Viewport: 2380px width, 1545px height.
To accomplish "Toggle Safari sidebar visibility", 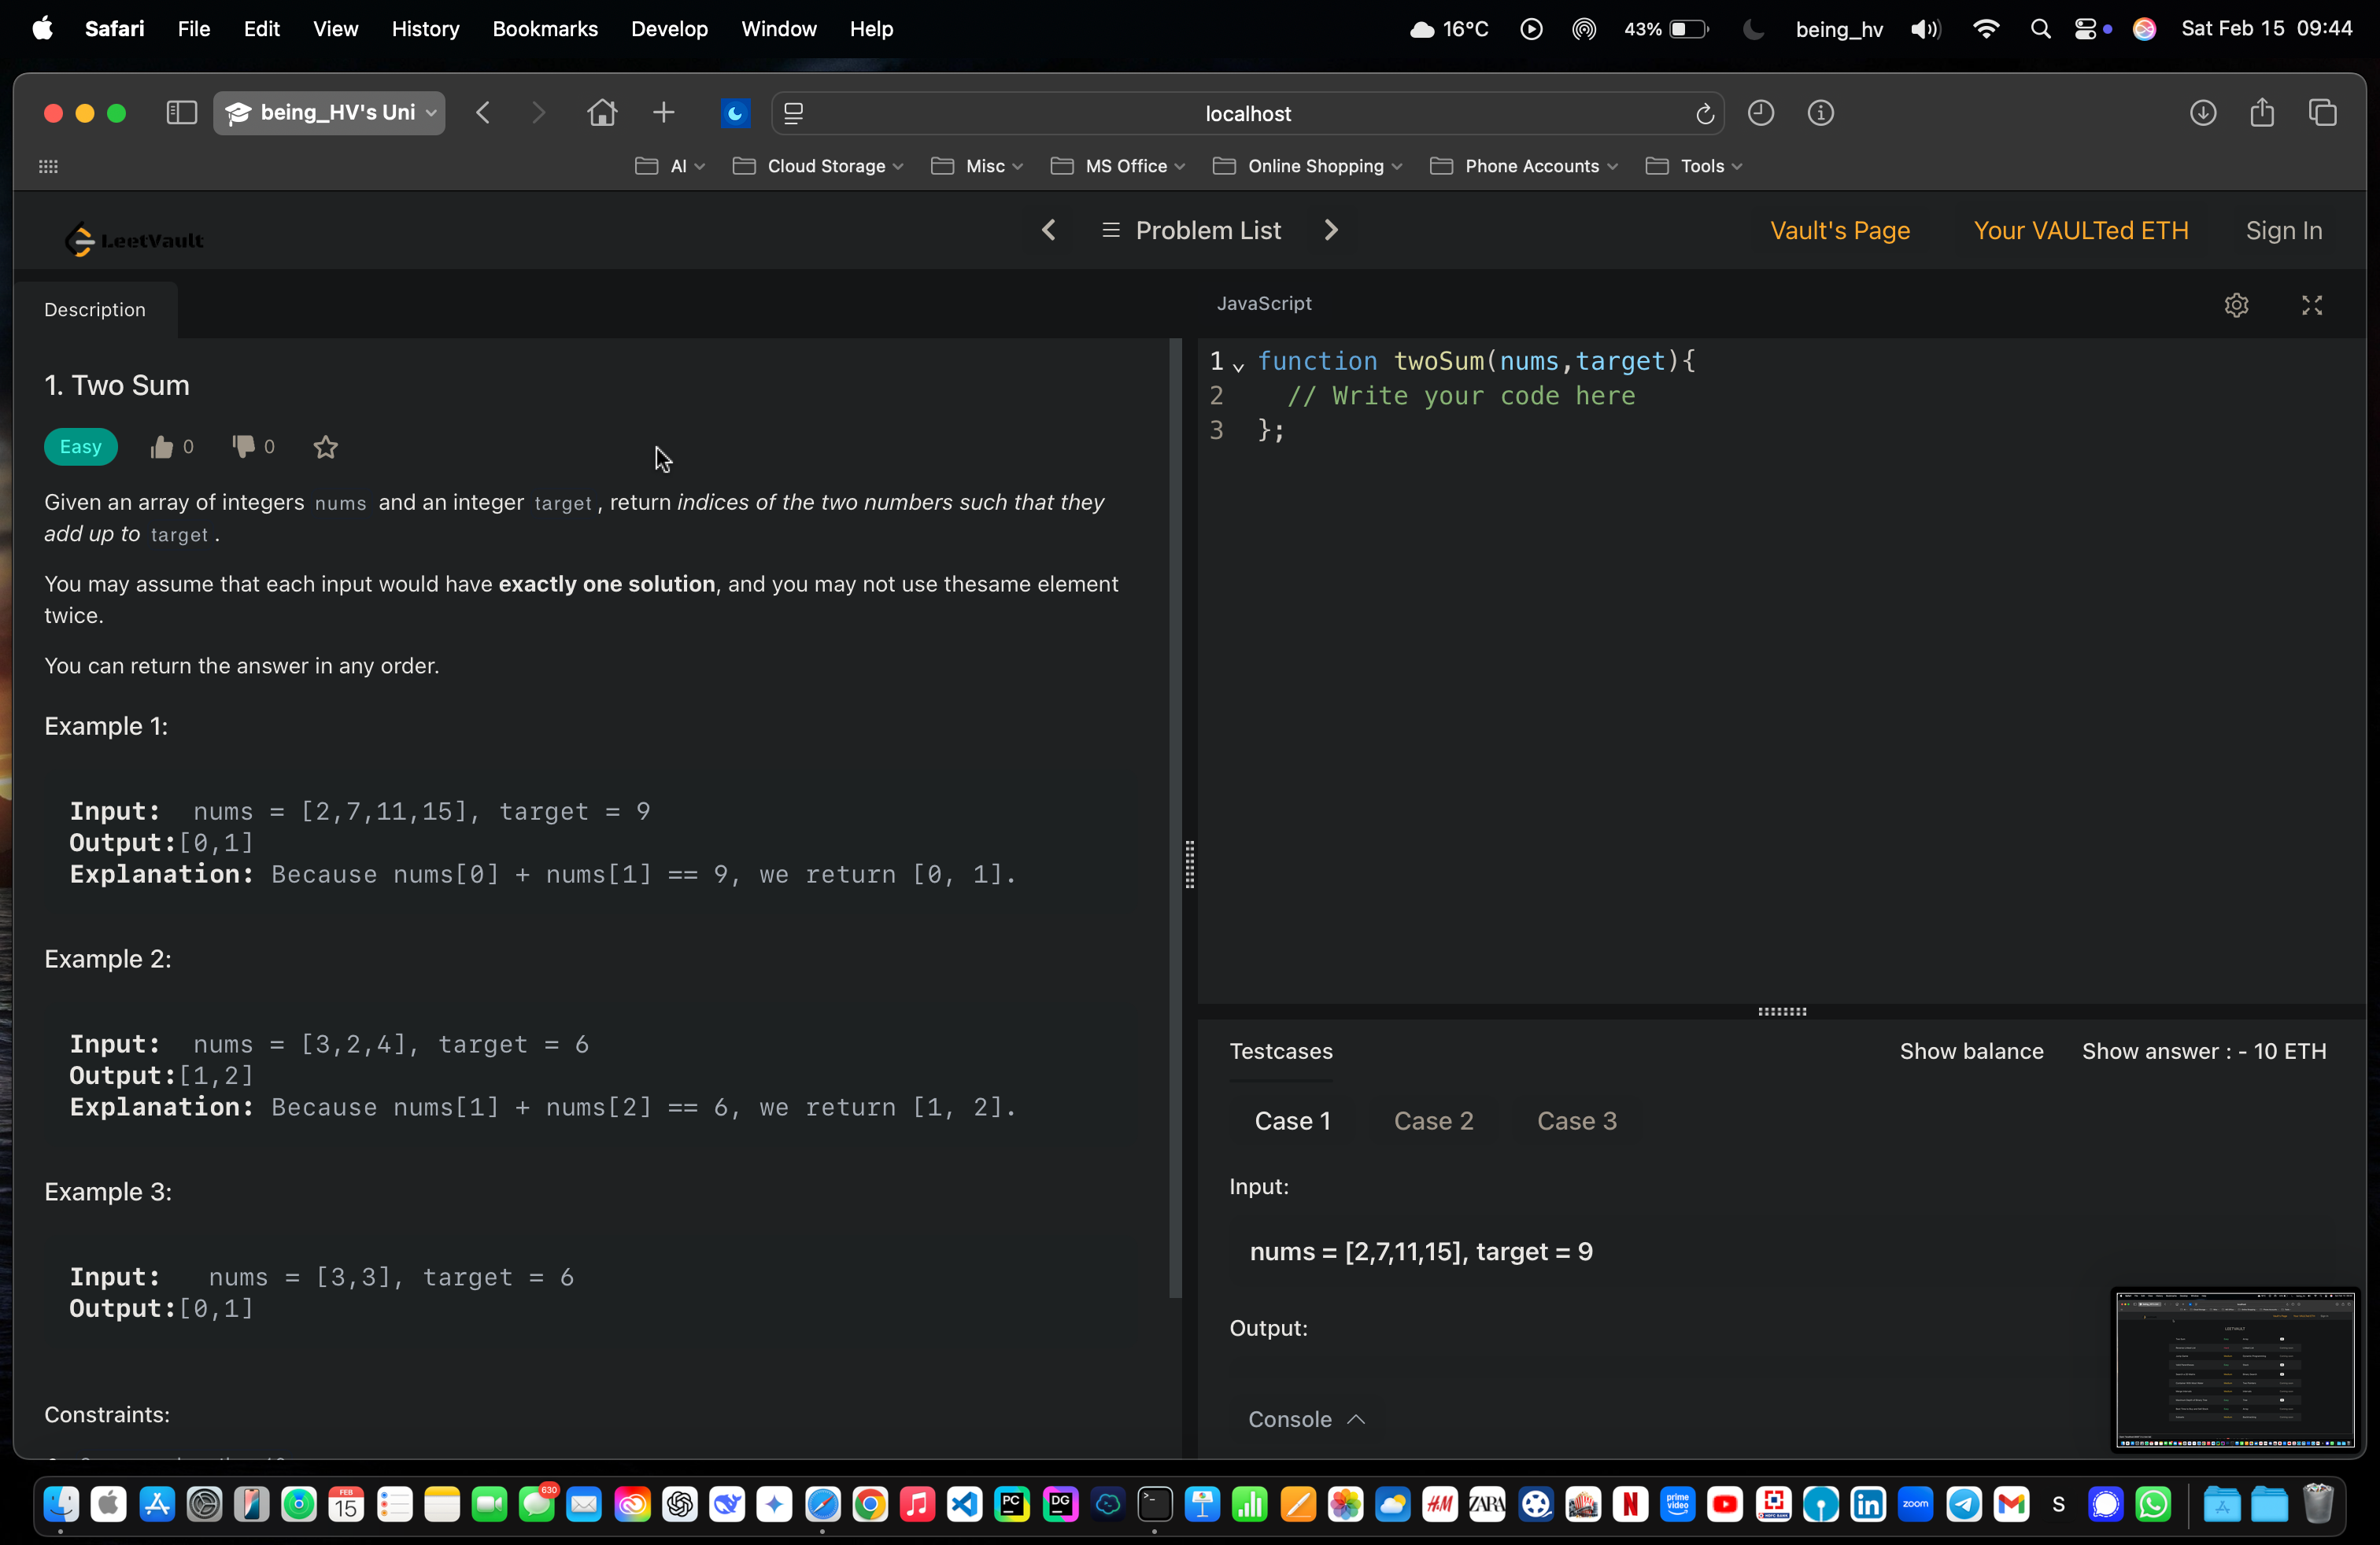I will pos(181,113).
